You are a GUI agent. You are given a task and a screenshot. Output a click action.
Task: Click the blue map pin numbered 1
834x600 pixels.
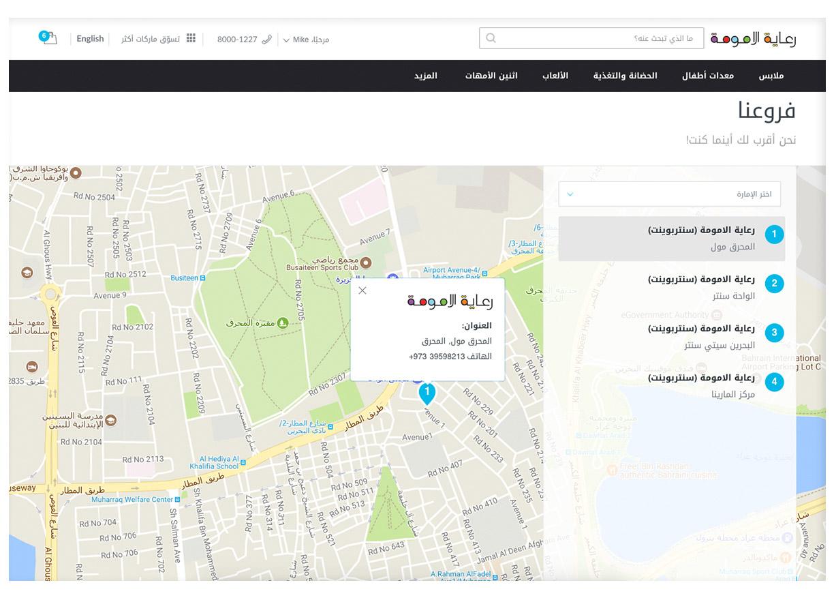coord(427,393)
